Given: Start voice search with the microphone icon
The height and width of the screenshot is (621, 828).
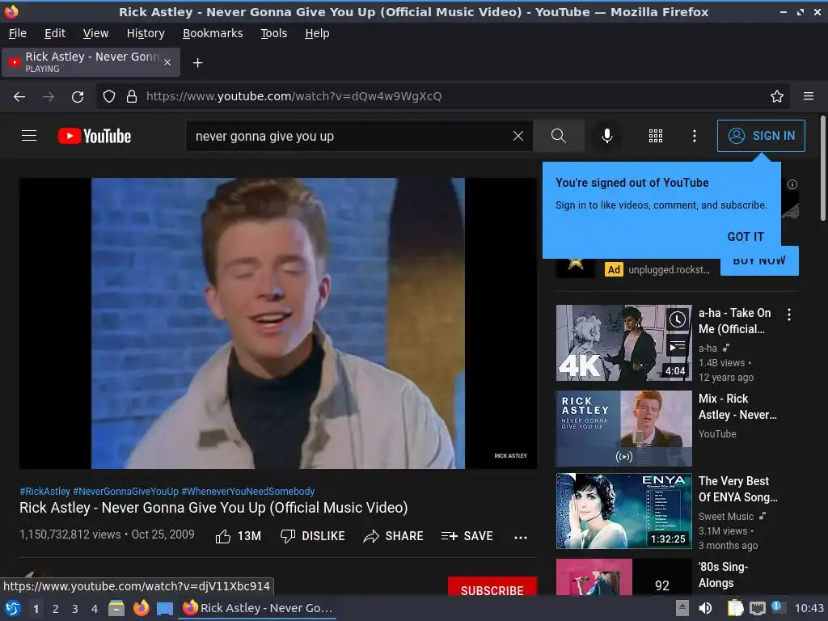Looking at the screenshot, I should (607, 136).
